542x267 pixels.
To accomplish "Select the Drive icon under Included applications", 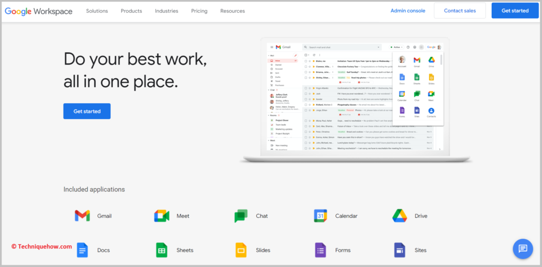I will (x=400, y=216).
